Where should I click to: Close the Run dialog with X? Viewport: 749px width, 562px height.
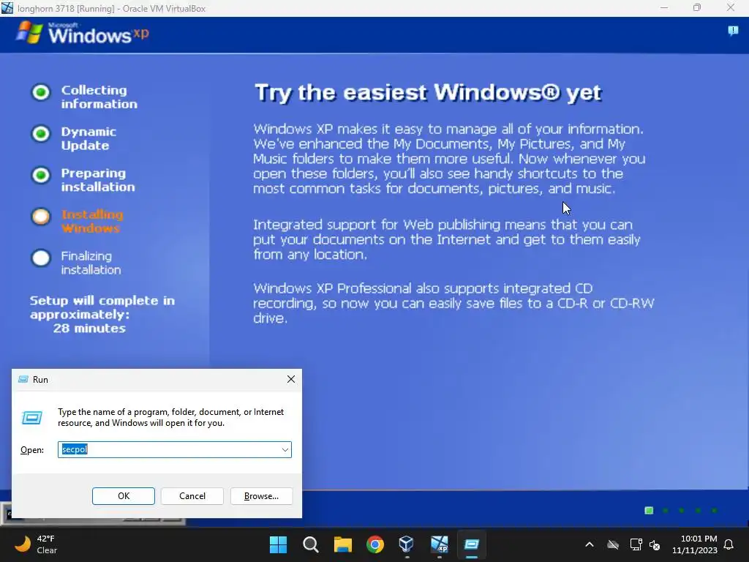click(x=291, y=380)
